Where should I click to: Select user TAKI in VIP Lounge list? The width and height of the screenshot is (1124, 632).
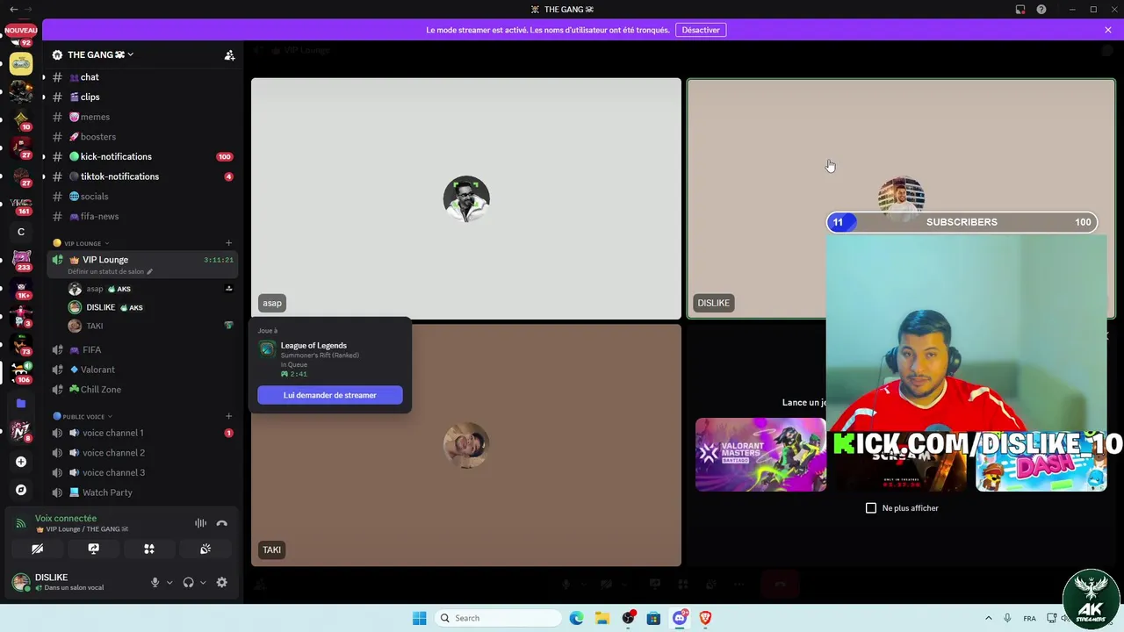[149, 326]
